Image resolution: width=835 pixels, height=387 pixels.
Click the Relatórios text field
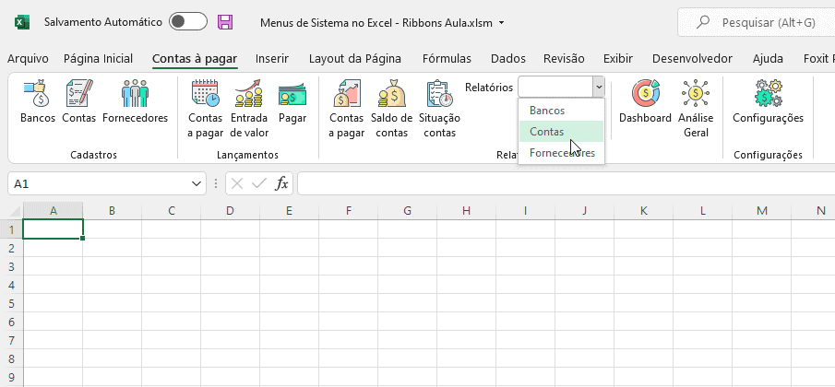(556, 87)
